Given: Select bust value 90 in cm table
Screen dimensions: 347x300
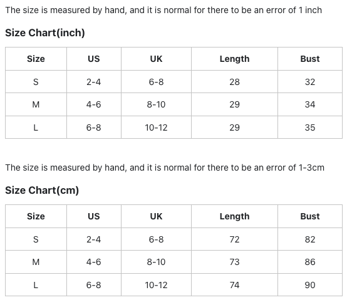Looking at the screenshot, I should pyautogui.click(x=310, y=285).
